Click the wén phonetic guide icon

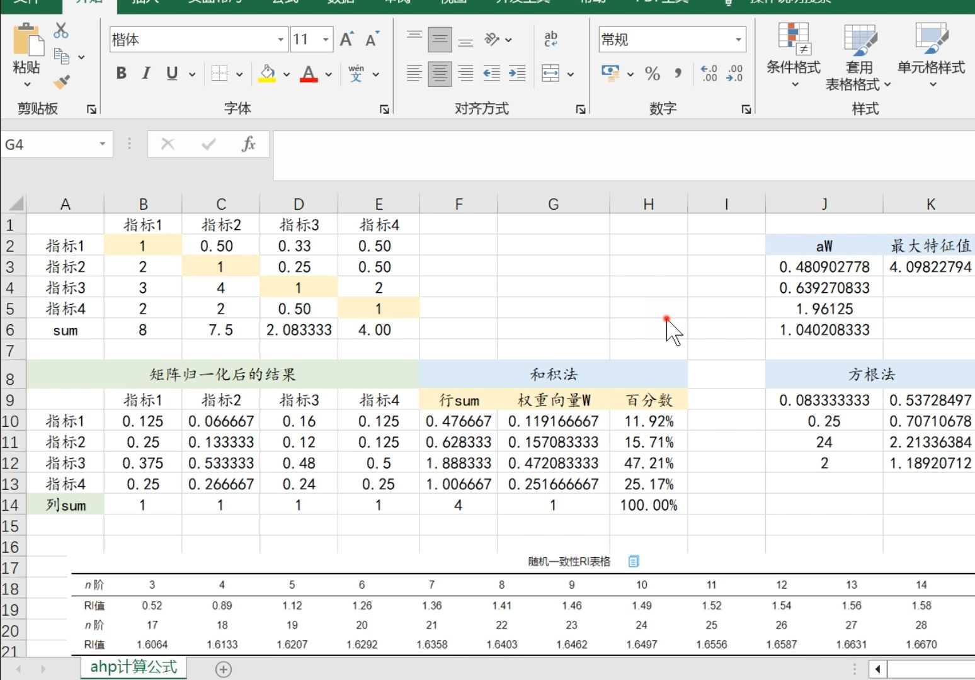(x=356, y=73)
